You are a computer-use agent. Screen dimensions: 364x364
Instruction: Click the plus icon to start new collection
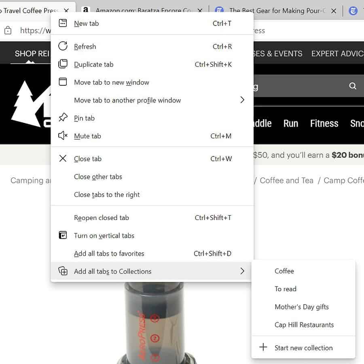point(263,347)
